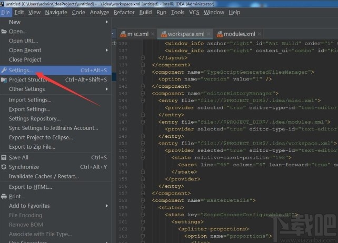The image size is (338, 243).
Task: Close the workspace.xml editor tab
Action: [x=209, y=34]
